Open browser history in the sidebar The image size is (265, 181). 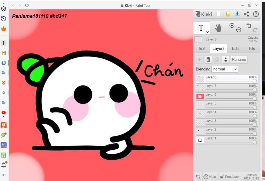(x=4, y=19)
